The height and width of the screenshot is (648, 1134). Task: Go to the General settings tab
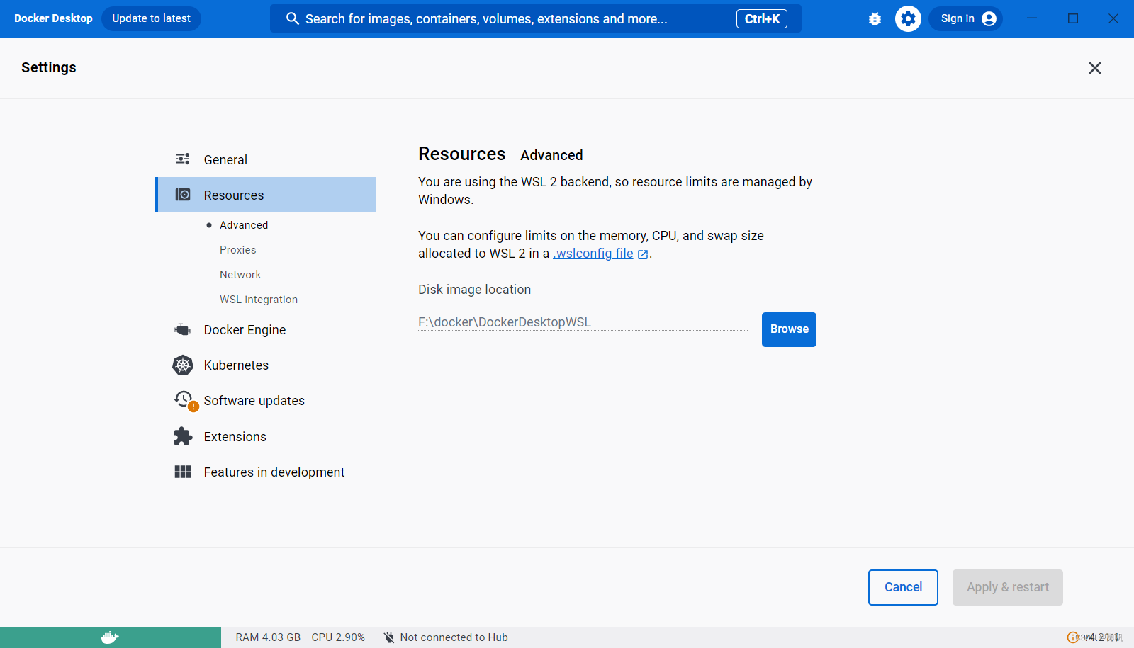point(225,159)
